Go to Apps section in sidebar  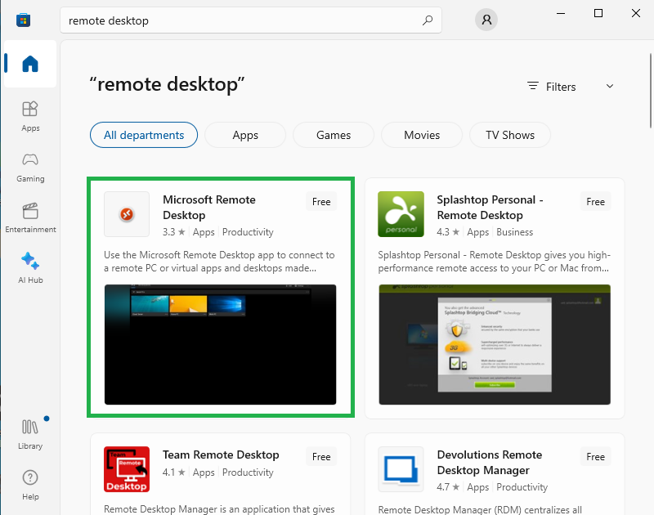30,115
